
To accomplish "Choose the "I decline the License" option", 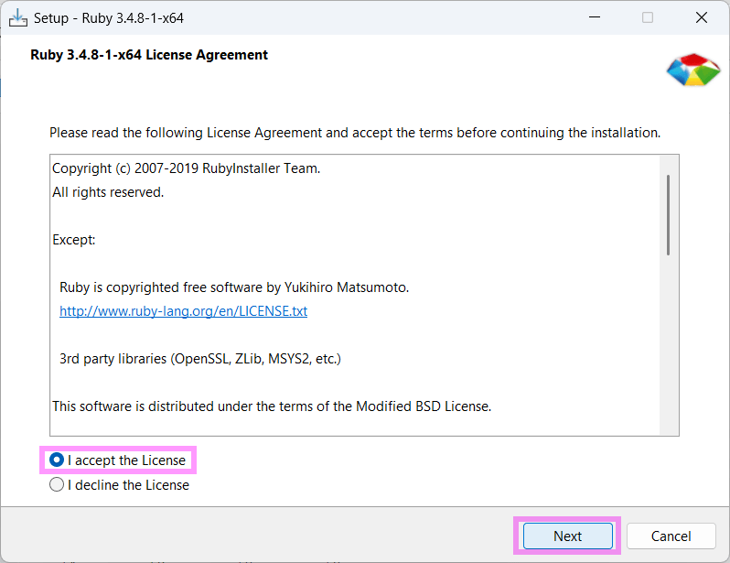I will click(x=57, y=485).
